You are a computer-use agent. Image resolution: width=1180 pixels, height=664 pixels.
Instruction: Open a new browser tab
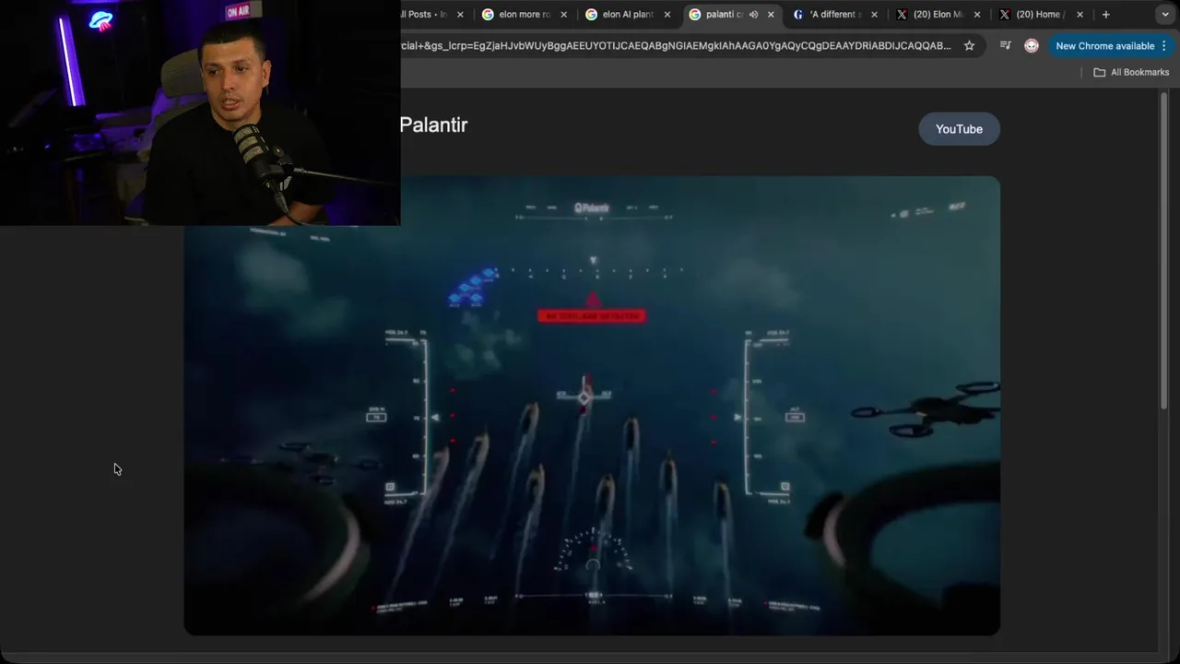(x=1105, y=15)
